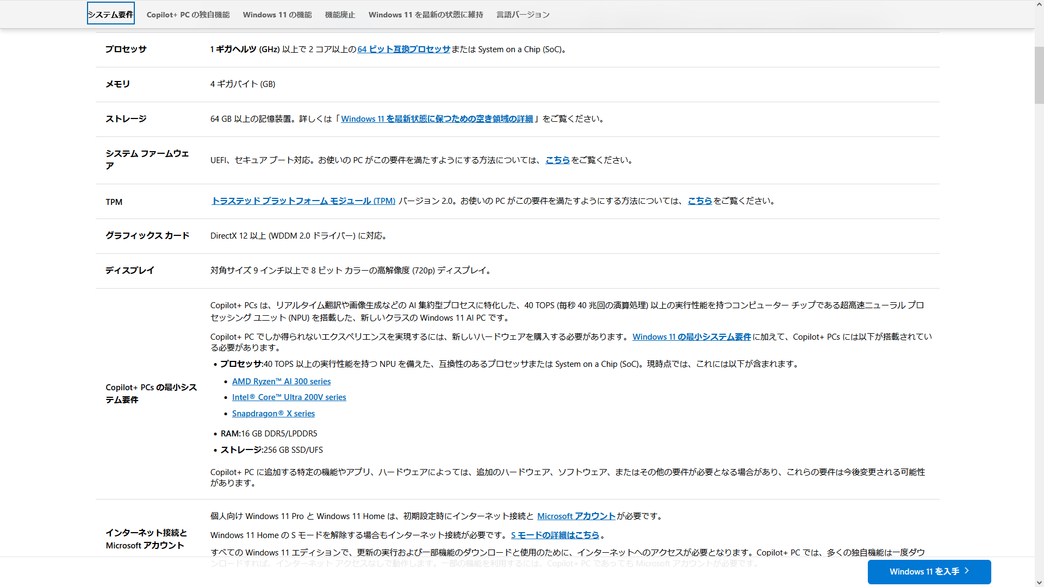The width and height of the screenshot is (1044, 587).
Task: Open the Microsoft アカウント link
Action: point(576,516)
